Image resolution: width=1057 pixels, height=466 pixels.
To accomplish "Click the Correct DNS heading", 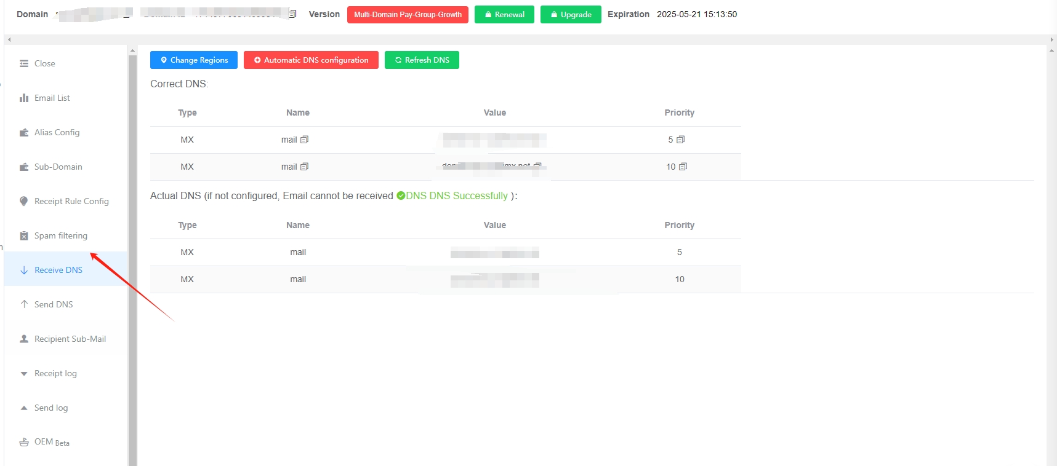I will click(x=179, y=84).
